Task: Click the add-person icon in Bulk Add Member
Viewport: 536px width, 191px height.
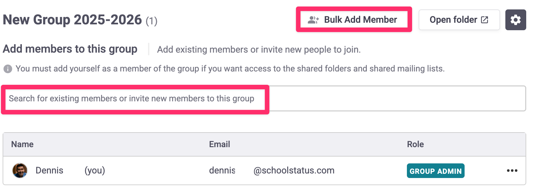Action: [313, 20]
